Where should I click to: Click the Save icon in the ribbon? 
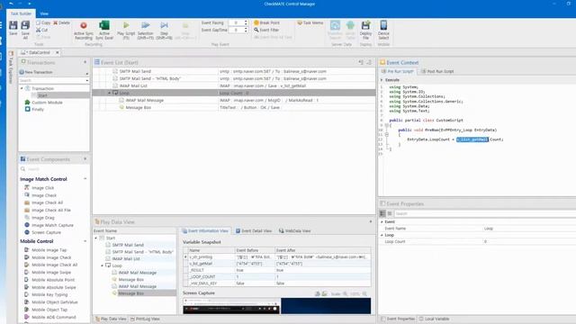point(13,28)
